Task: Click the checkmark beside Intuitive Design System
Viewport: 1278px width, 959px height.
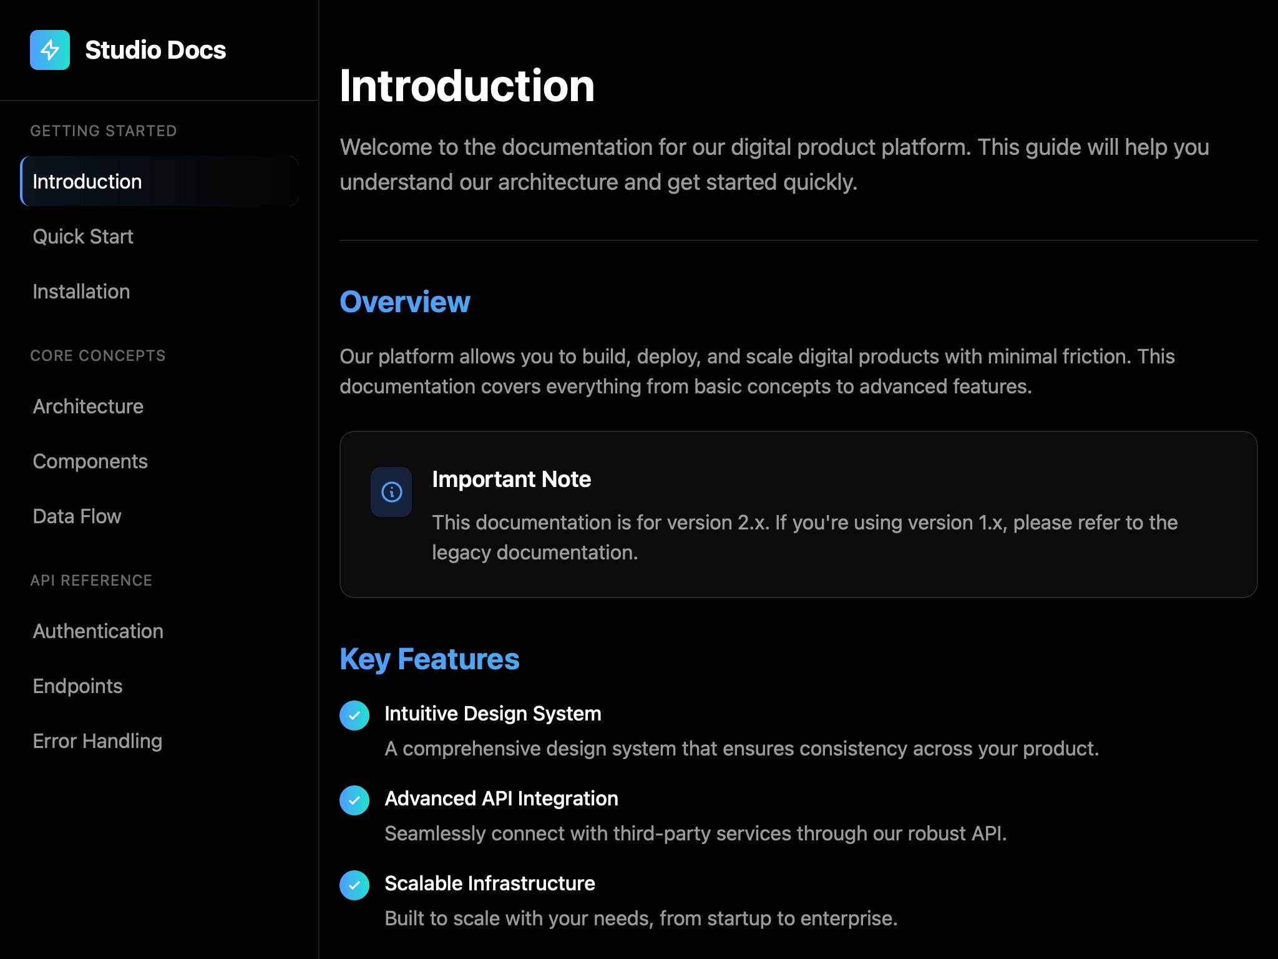Action: click(x=354, y=716)
